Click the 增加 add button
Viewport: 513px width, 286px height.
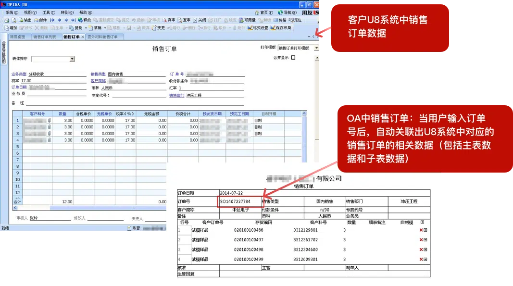[x=11, y=28]
